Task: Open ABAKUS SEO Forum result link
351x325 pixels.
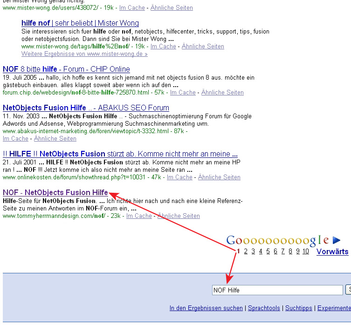Action: (86, 108)
